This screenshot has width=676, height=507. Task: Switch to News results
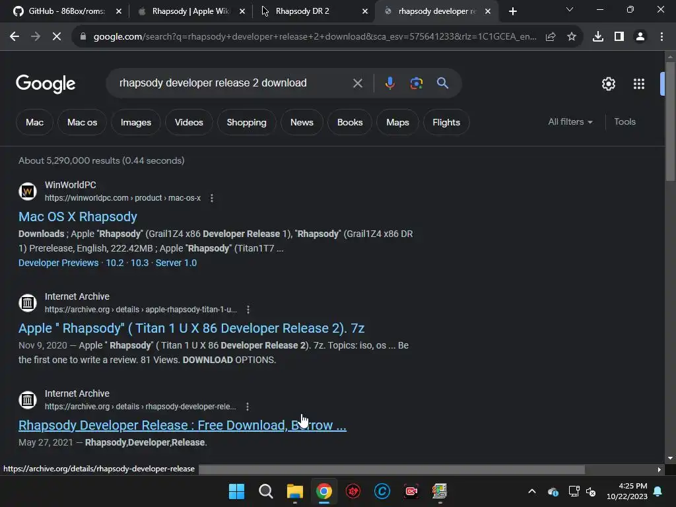(x=302, y=122)
